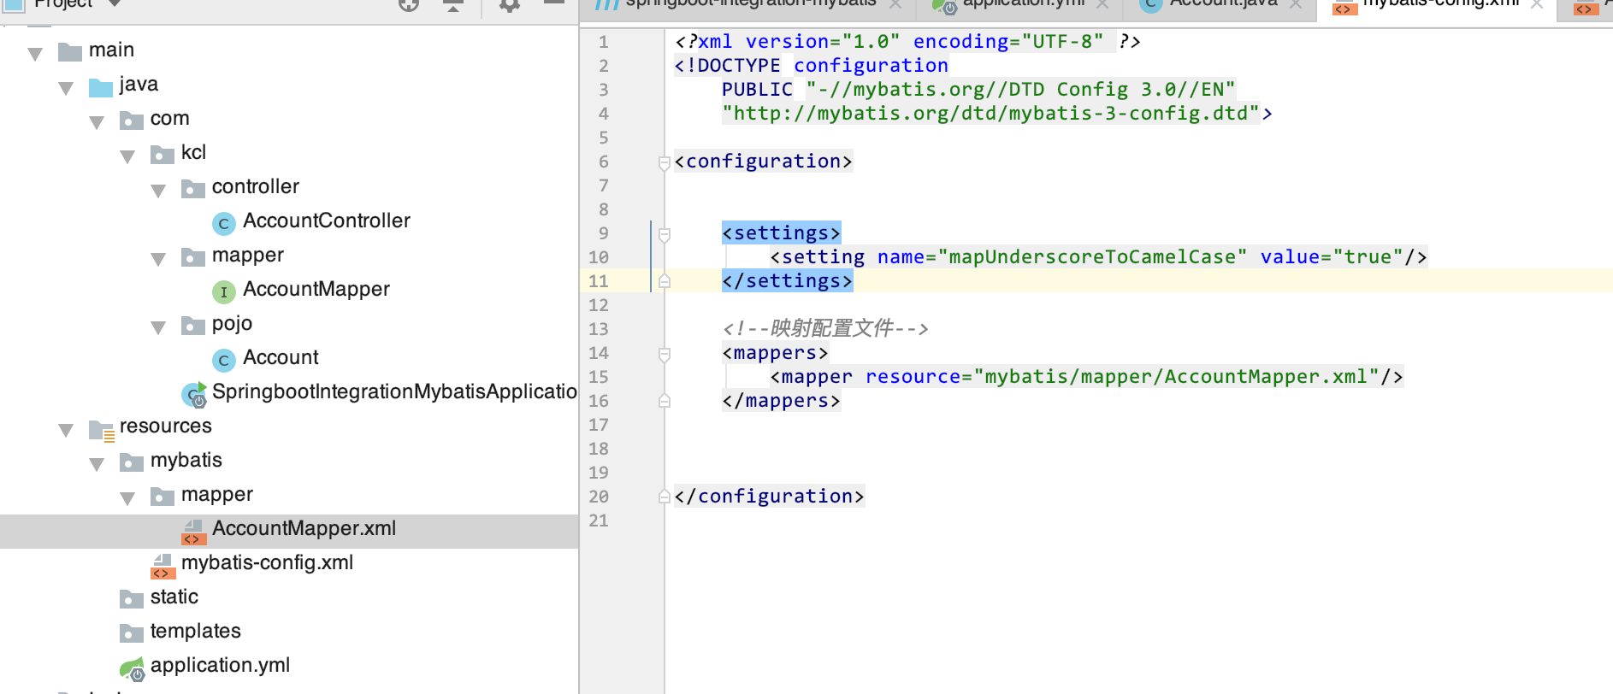Click the AccountController class icon

click(223, 224)
